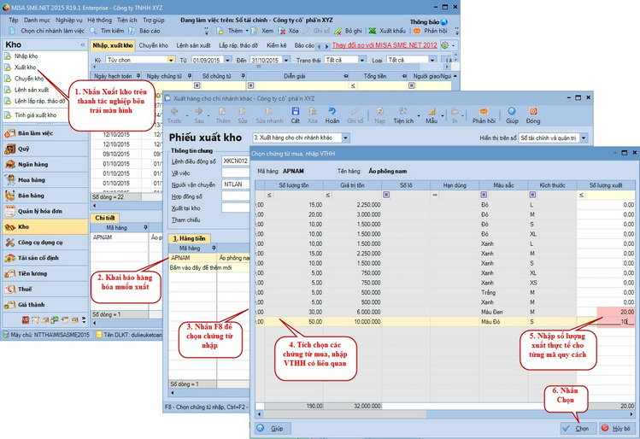Click Chọn chi nhánh làm việc
The height and width of the screenshot is (439, 640).
[47, 31]
